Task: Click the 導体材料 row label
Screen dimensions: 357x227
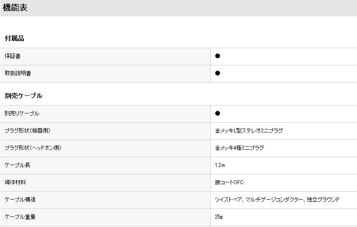Action: (x=15, y=182)
